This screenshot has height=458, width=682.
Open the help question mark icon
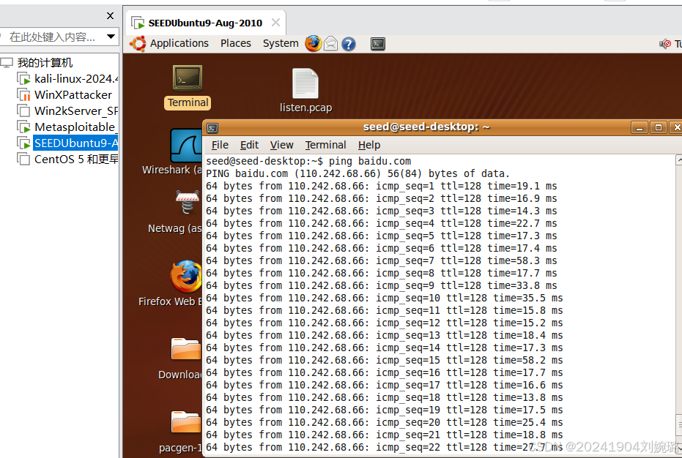(x=349, y=44)
